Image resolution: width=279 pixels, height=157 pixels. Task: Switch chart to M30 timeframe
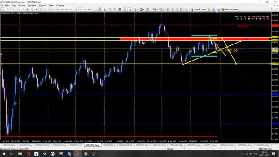click(x=67, y=10)
